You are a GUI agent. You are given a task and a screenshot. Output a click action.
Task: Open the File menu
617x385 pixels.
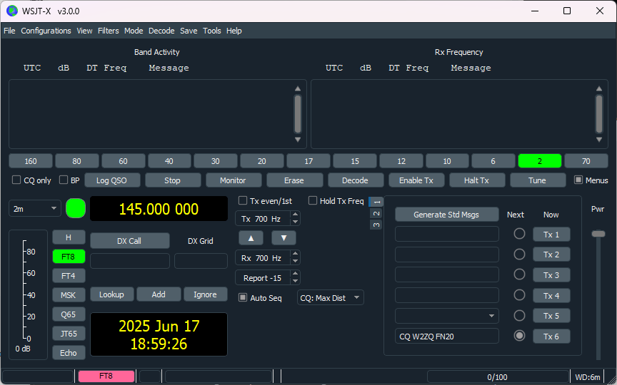tap(9, 31)
